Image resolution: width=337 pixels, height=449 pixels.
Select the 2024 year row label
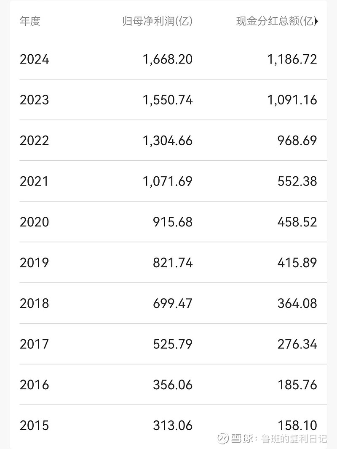click(34, 59)
